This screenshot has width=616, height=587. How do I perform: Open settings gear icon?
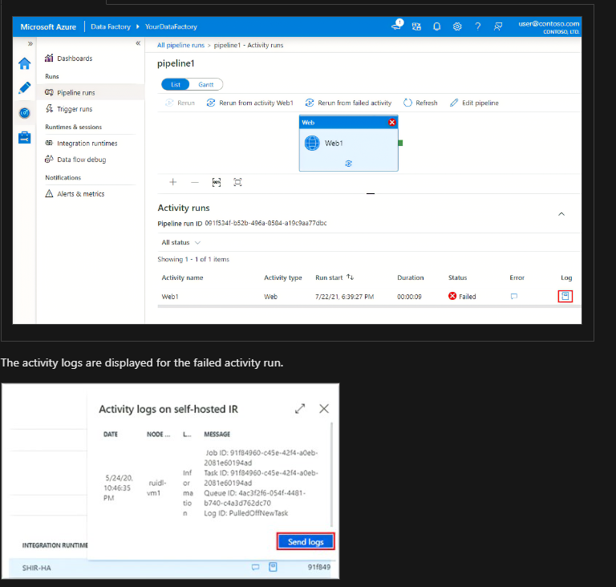457,26
